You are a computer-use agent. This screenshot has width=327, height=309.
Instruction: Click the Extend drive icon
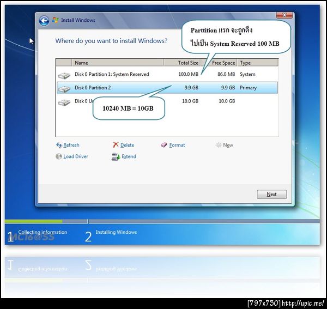116,157
